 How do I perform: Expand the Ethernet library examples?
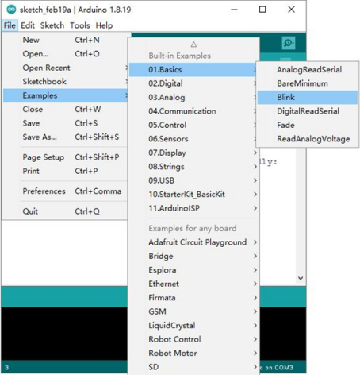[x=193, y=284]
